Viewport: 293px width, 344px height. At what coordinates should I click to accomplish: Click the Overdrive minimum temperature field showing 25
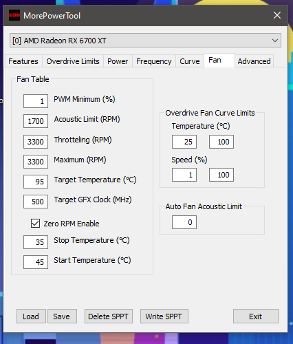184,142
